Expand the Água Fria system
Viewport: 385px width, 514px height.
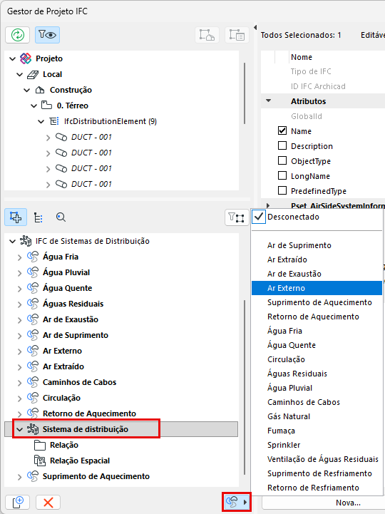pyautogui.click(x=20, y=257)
